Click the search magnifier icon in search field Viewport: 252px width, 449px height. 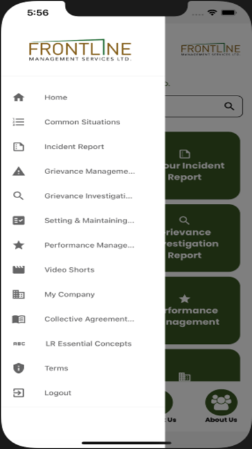coord(229,106)
